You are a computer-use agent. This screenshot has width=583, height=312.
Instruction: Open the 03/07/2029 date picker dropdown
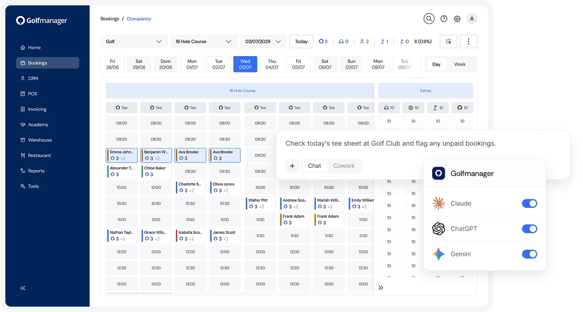263,42
